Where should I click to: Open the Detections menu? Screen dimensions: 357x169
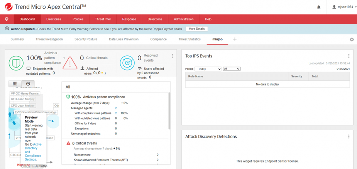pos(155,19)
